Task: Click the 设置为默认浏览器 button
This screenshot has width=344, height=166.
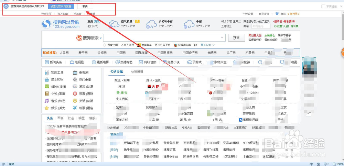Action: 61,7
